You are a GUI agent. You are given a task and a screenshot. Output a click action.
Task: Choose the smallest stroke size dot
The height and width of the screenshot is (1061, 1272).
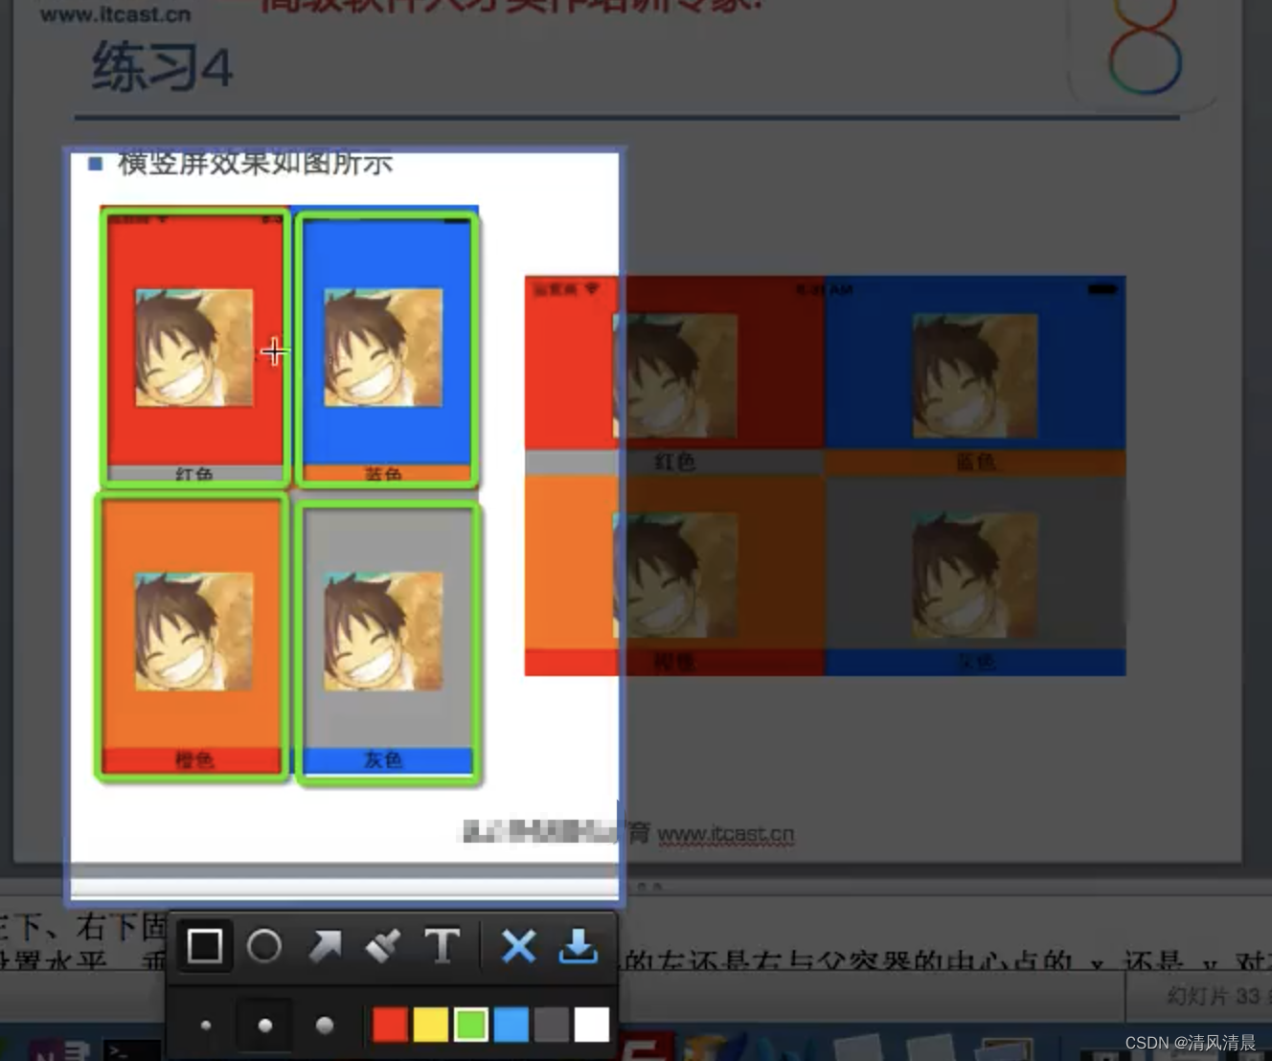(205, 1026)
